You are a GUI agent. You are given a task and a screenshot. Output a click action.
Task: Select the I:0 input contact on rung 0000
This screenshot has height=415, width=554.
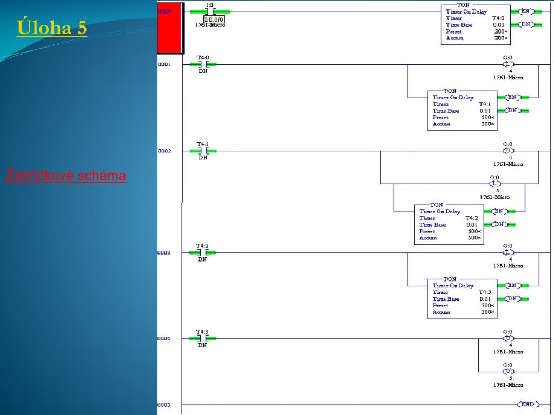(x=210, y=11)
